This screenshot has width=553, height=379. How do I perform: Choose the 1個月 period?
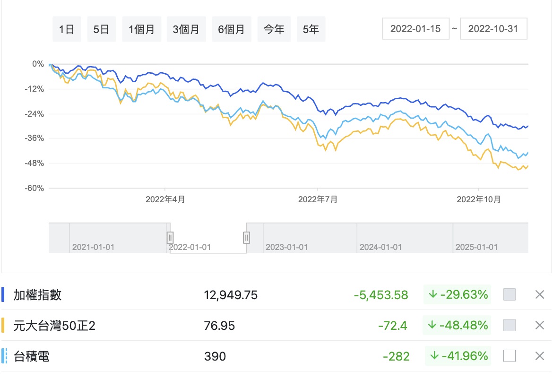(x=142, y=29)
